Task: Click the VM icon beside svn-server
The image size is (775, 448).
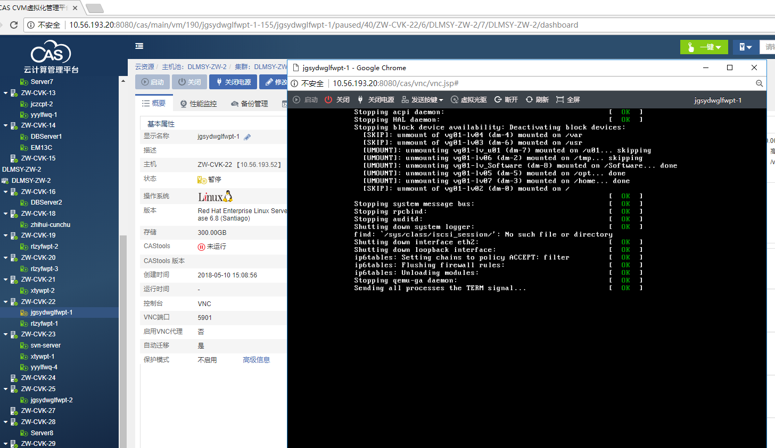Action: point(24,345)
